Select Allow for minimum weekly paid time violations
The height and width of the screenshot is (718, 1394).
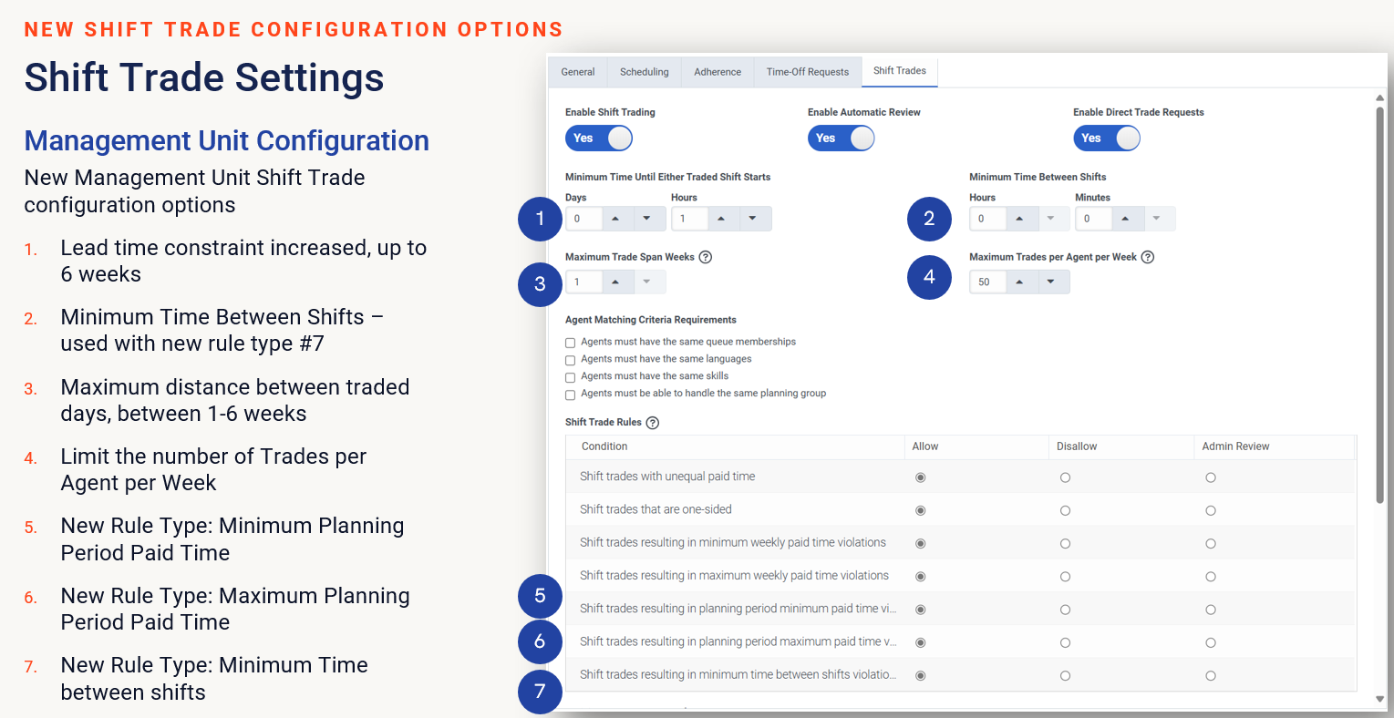(921, 544)
